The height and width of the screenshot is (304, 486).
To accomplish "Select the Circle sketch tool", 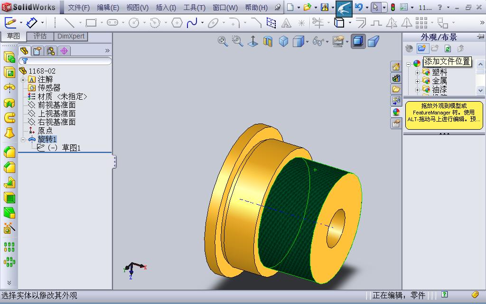I will point(134,23).
